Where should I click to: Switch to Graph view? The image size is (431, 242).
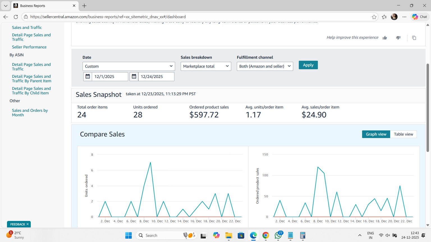(376, 134)
